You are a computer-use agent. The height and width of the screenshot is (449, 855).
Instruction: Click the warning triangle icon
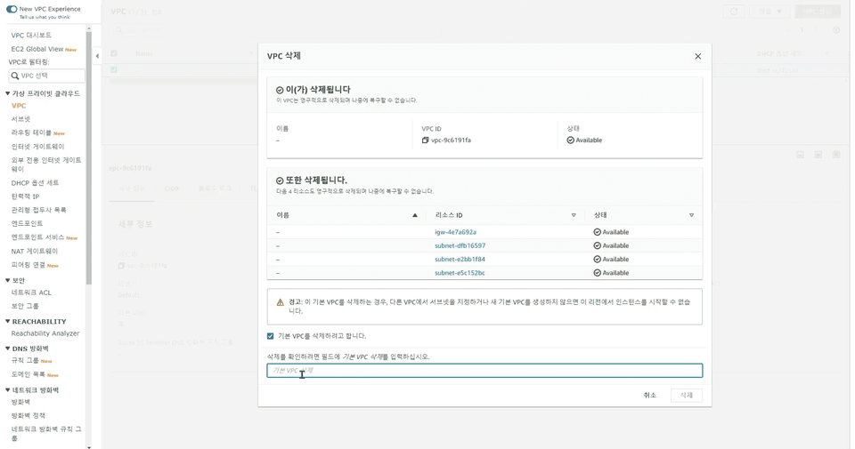coord(281,302)
